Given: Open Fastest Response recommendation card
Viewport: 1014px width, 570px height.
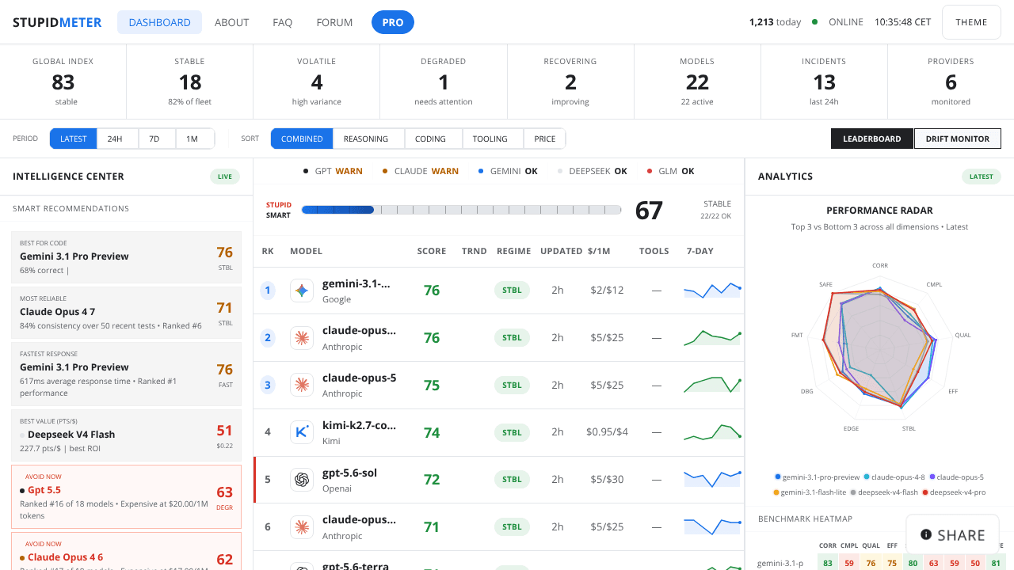Looking at the screenshot, I should click(127, 373).
